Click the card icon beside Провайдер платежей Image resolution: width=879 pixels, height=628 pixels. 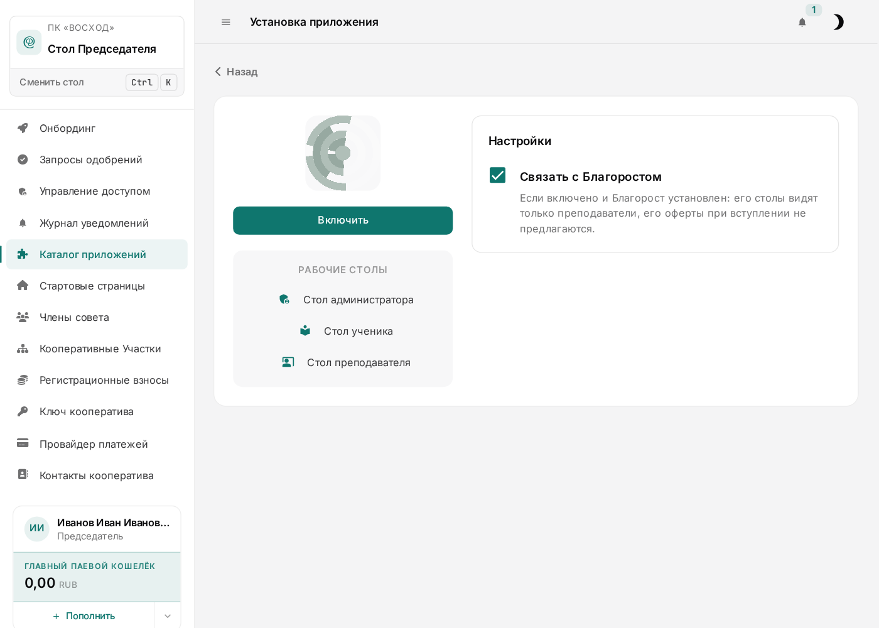[23, 443]
